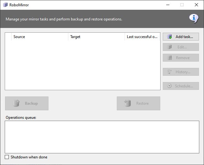Click the grayed-out History button
Viewport: 204px width, 165px height.
(x=181, y=72)
